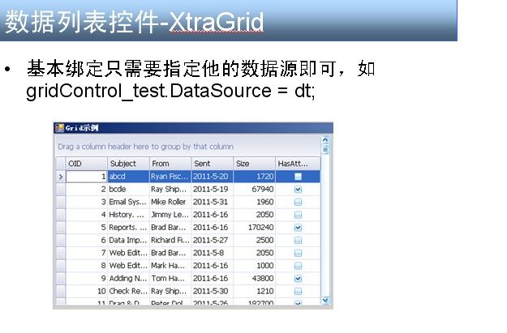Image resolution: width=507 pixels, height=333 pixels.
Task: Select Subject cell 'Check Re...'
Action: pyautogui.click(x=128, y=292)
